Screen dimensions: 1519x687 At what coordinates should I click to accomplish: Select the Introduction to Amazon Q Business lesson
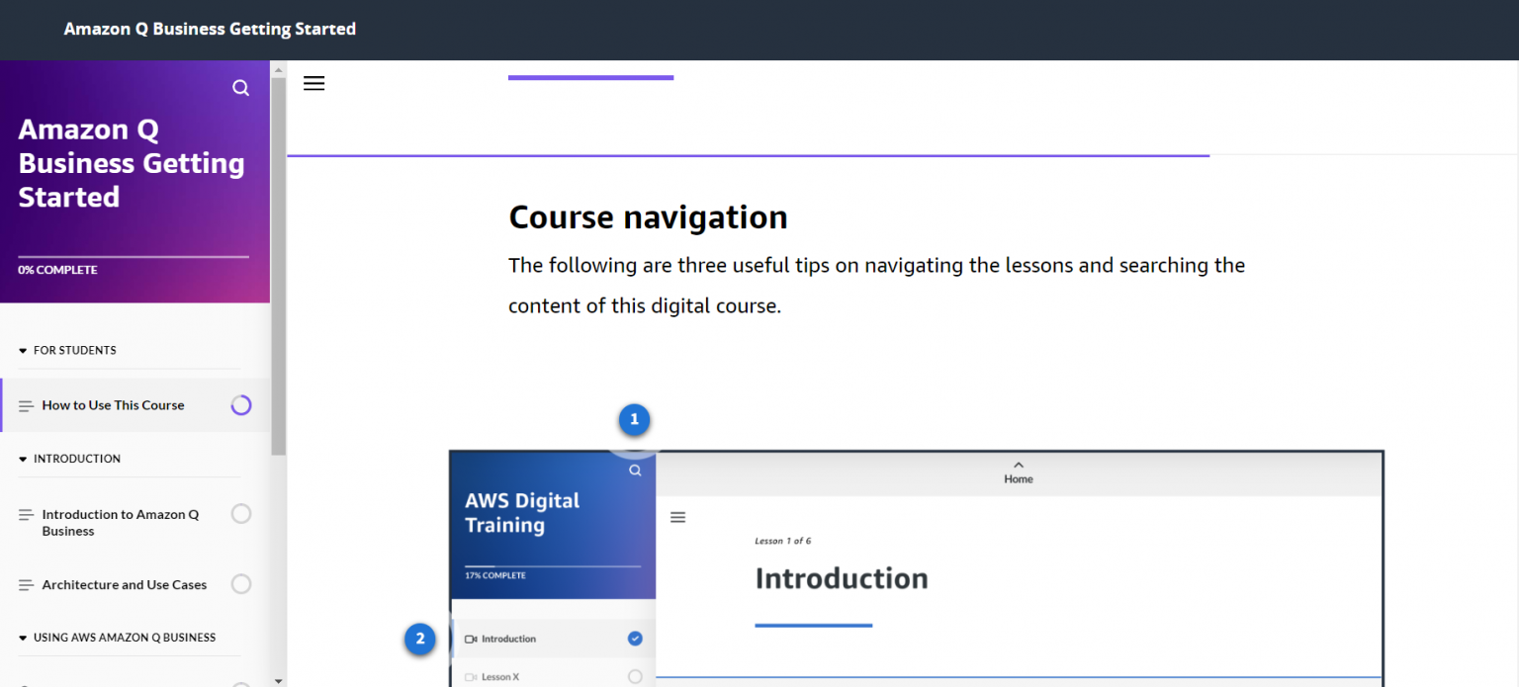tap(120, 522)
